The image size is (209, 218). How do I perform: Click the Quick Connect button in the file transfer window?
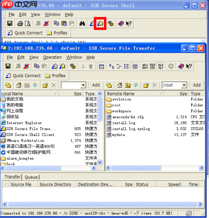click(x=23, y=75)
